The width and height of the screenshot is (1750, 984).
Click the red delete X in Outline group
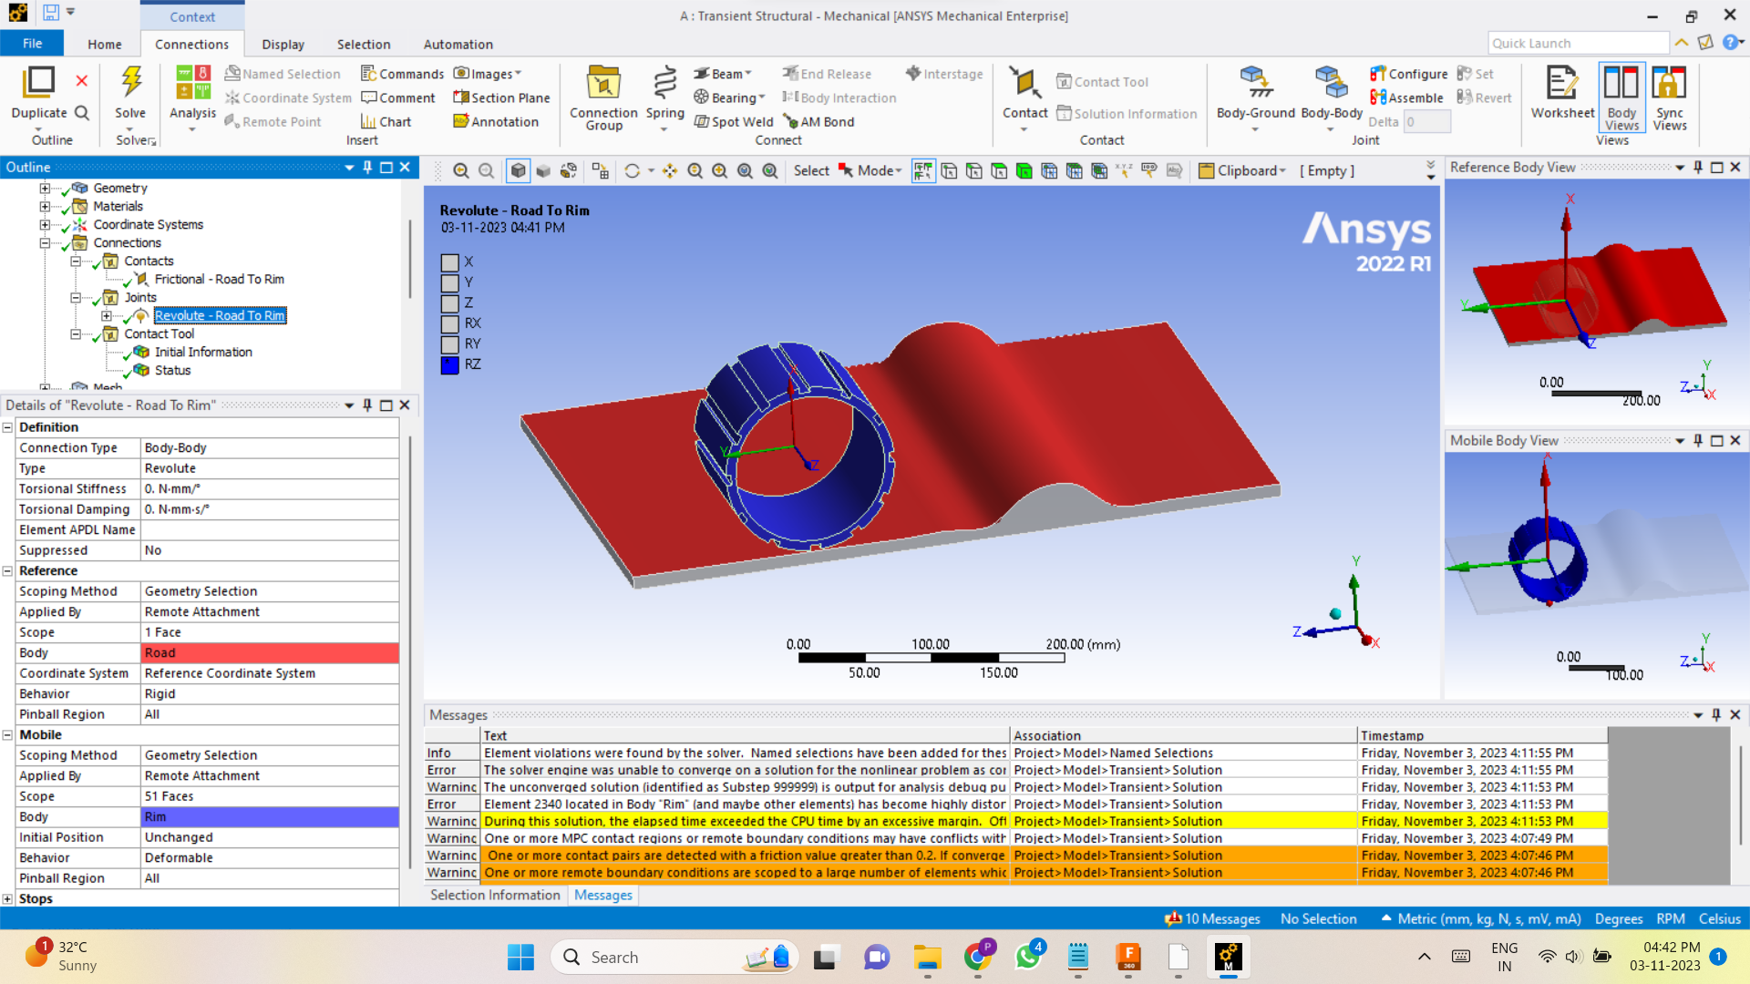click(82, 81)
